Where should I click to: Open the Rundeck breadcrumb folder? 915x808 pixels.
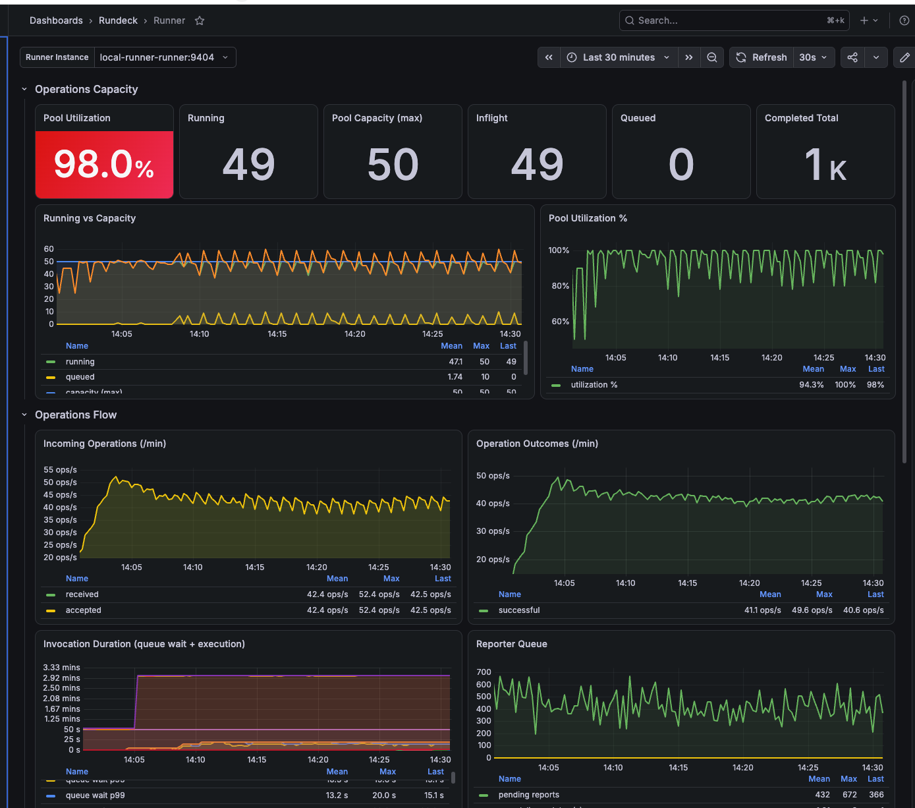(x=118, y=20)
